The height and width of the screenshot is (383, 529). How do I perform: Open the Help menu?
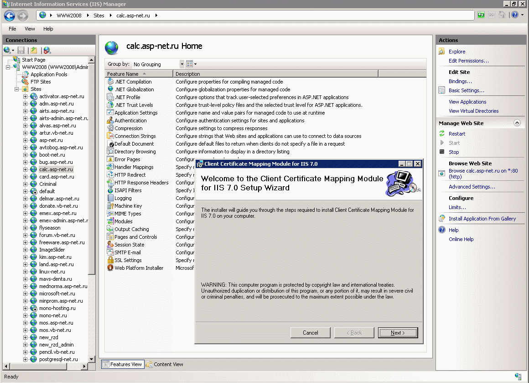(x=48, y=29)
